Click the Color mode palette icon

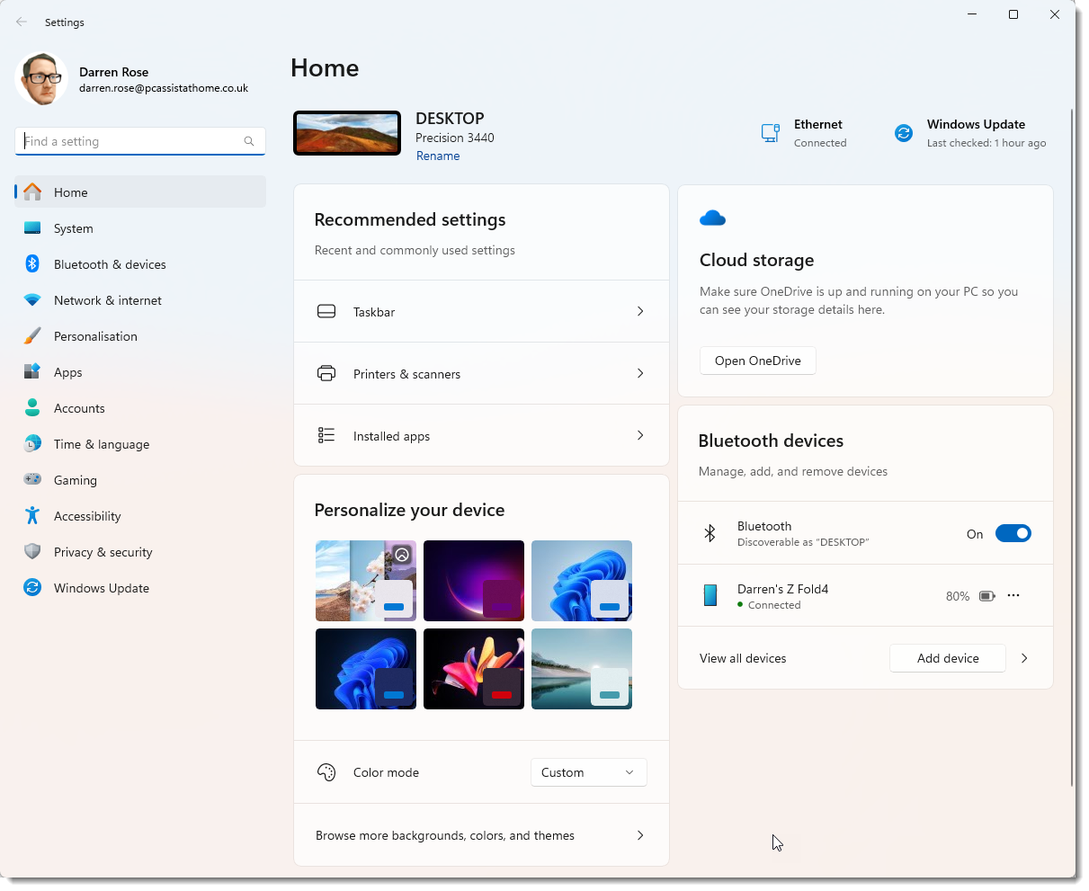click(x=326, y=771)
